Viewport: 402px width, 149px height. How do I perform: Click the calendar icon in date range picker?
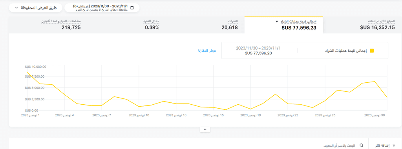click(x=132, y=8)
